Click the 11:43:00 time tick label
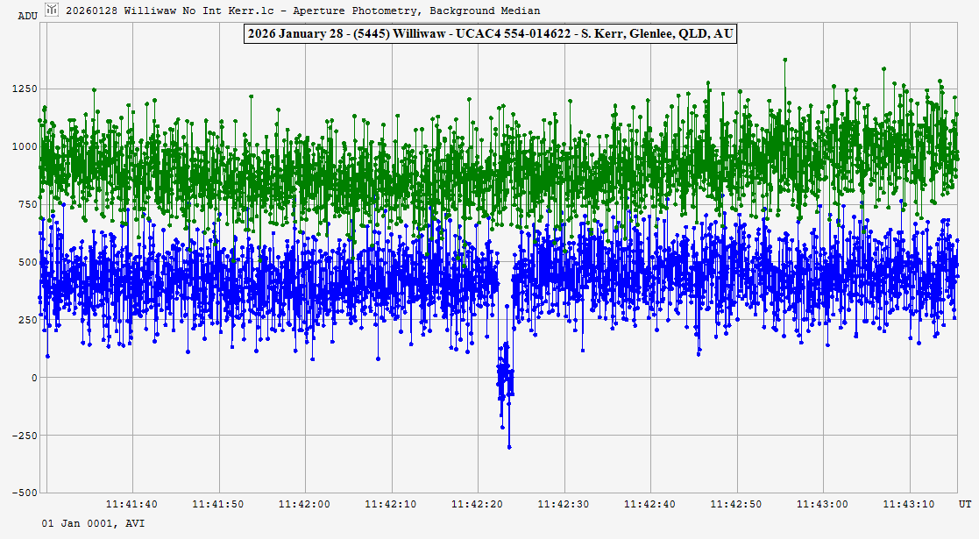 pos(824,504)
